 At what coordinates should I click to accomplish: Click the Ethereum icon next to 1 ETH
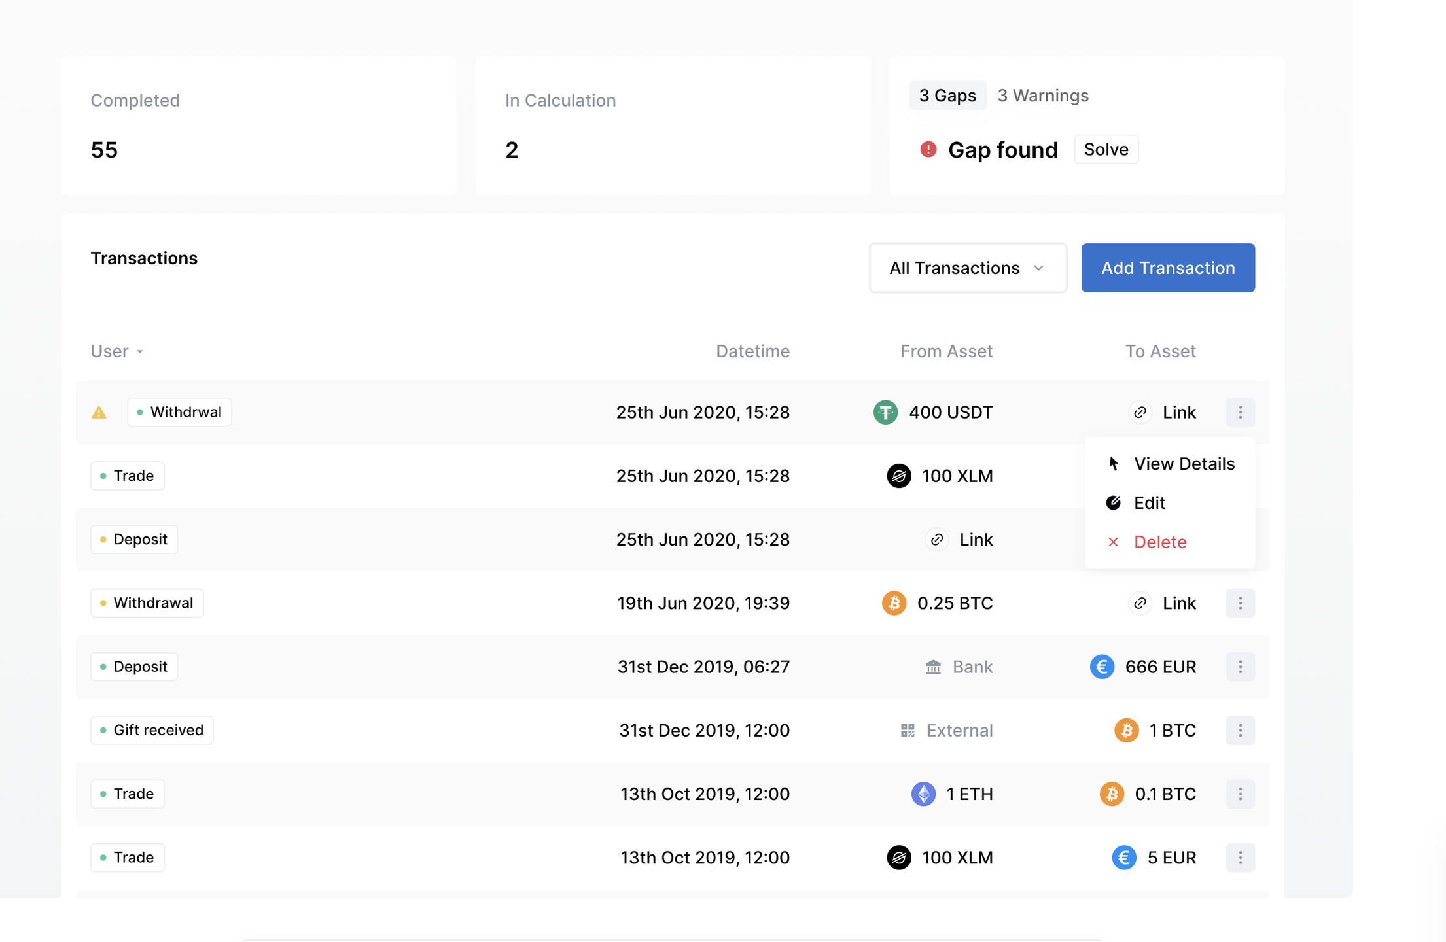click(x=923, y=794)
